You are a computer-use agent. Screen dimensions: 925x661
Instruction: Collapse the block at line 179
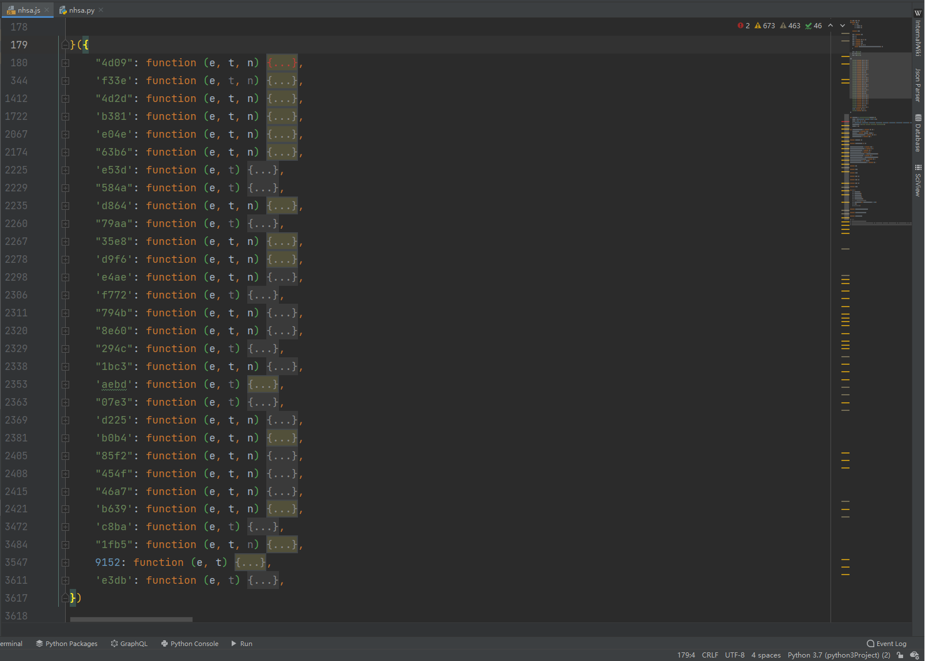click(x=65, y=45)
